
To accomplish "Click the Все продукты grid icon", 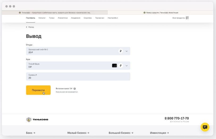I will pos(187,18).
